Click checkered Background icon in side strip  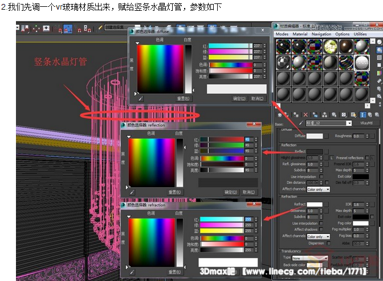(x=380, y=58)
